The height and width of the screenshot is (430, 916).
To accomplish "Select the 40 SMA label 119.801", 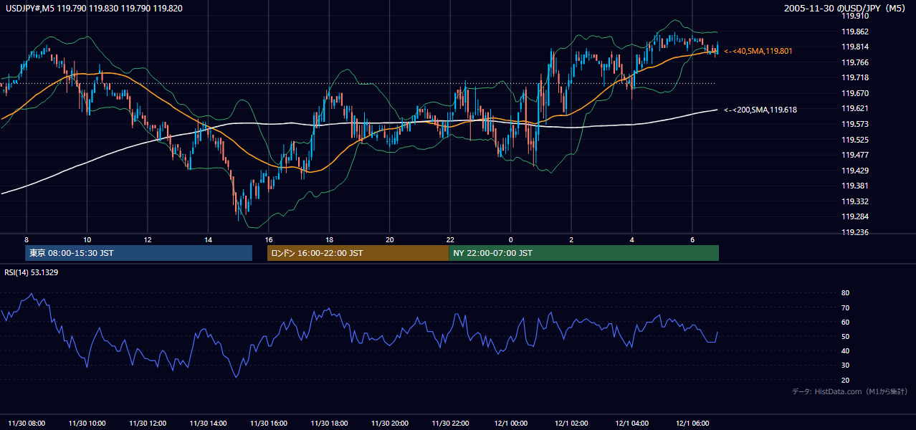I will (758, 52).
